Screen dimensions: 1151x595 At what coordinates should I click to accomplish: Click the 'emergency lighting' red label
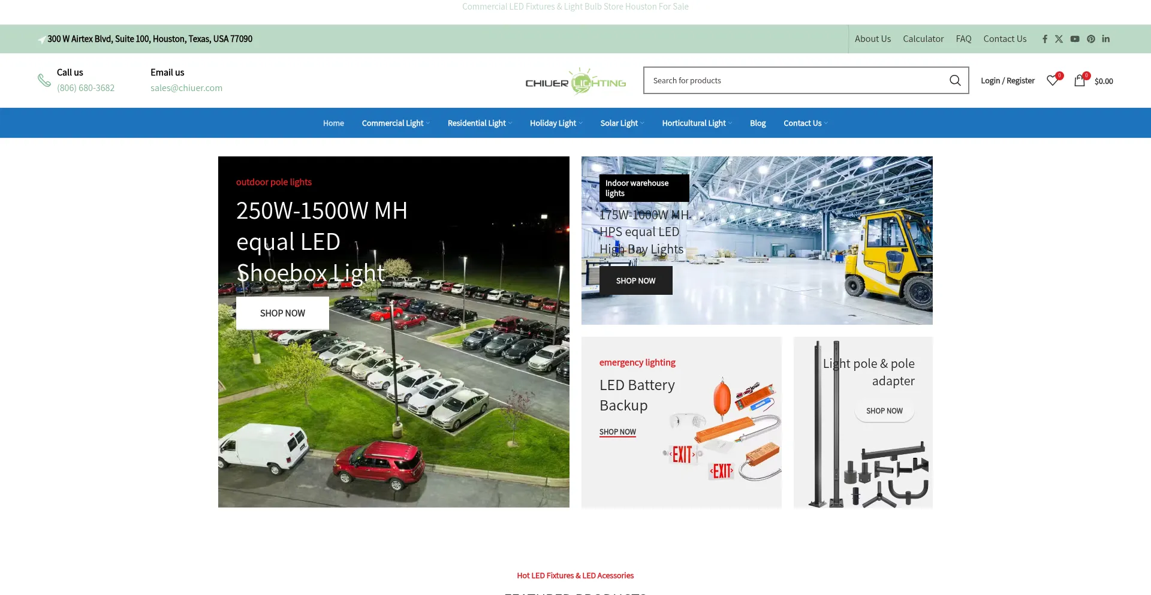click(x=637, y=363)
